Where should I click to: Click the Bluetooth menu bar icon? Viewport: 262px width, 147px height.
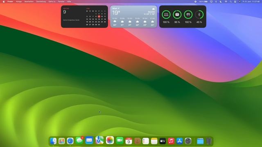[216, 2]
